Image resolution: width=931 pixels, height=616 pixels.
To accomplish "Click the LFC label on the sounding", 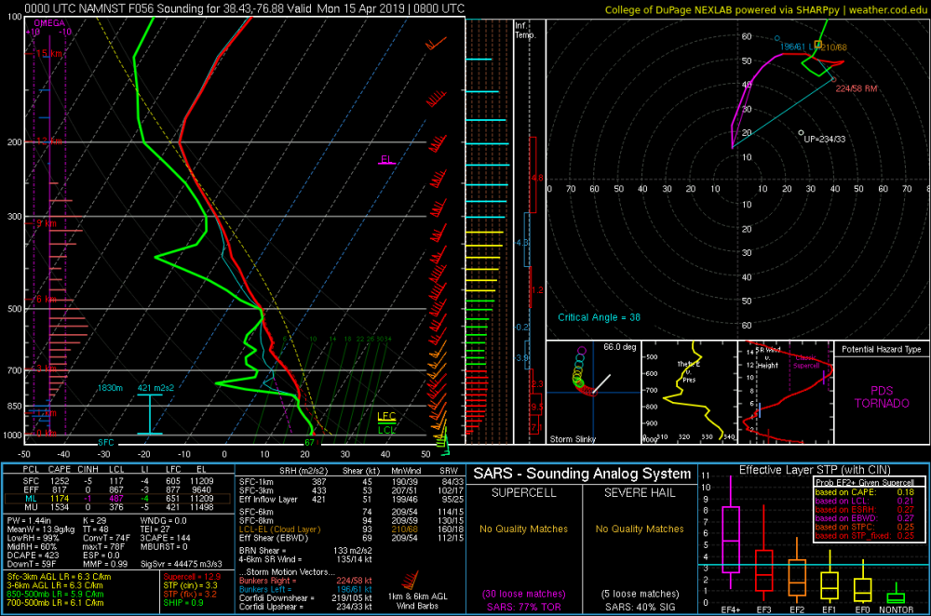I will (x=386, y=416).
